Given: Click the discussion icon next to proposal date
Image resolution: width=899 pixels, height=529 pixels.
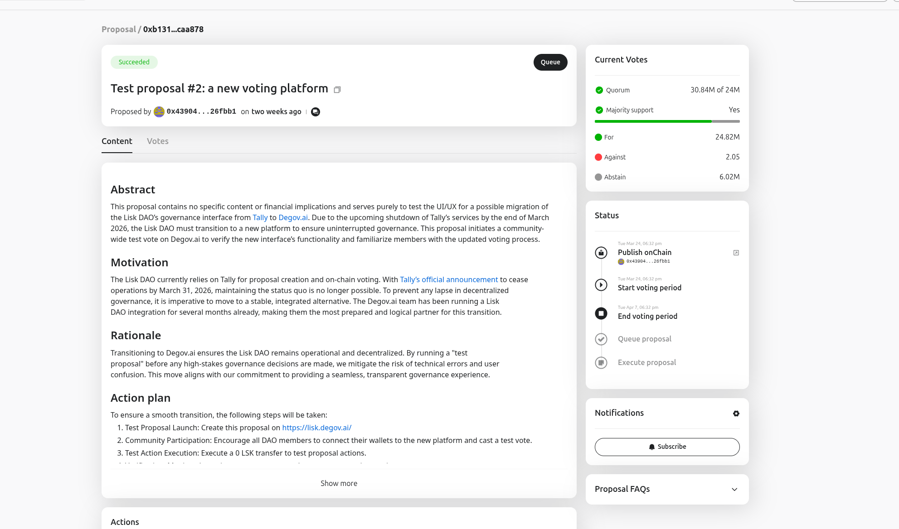Looking at the screenshot, I should (316, 112).
